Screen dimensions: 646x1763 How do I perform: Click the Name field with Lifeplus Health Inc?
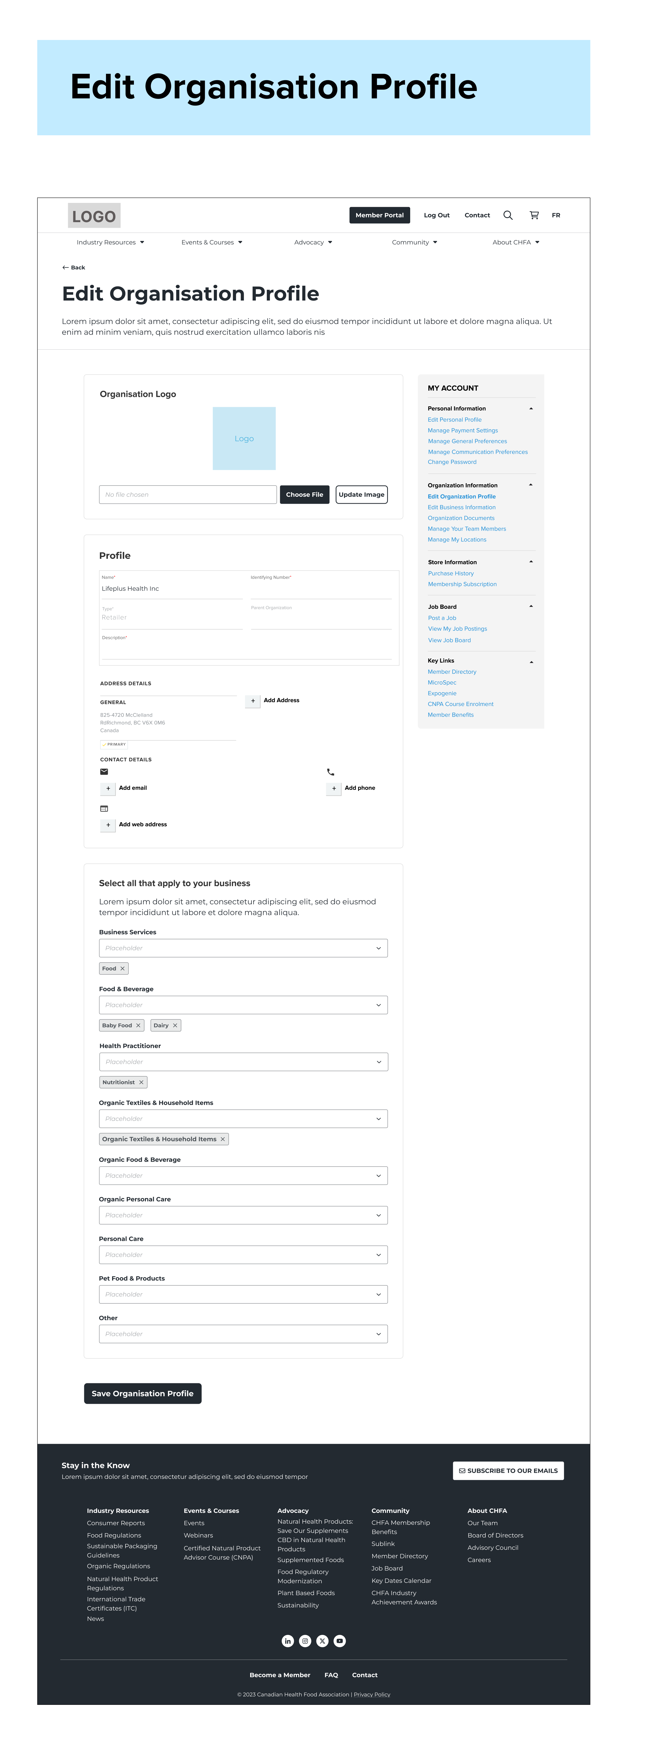[171, 589]
